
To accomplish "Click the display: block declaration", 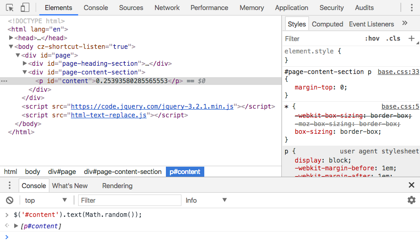I will (323, 160).
